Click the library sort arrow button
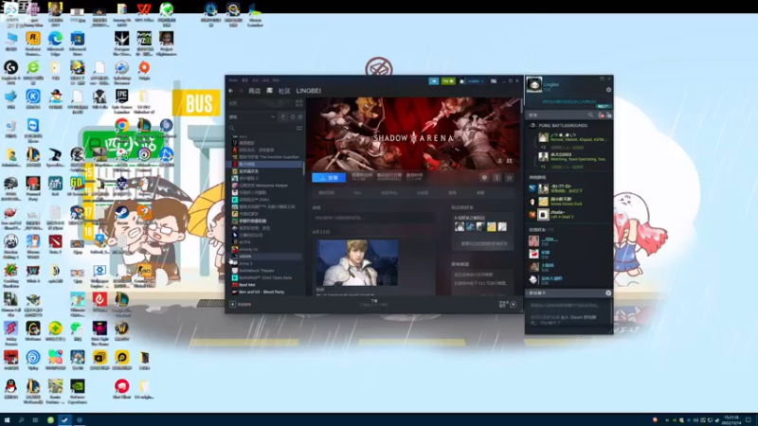Image resolution: width=758 pixels, height=426 pixels. pyautogui.click(x=283, y=116)
